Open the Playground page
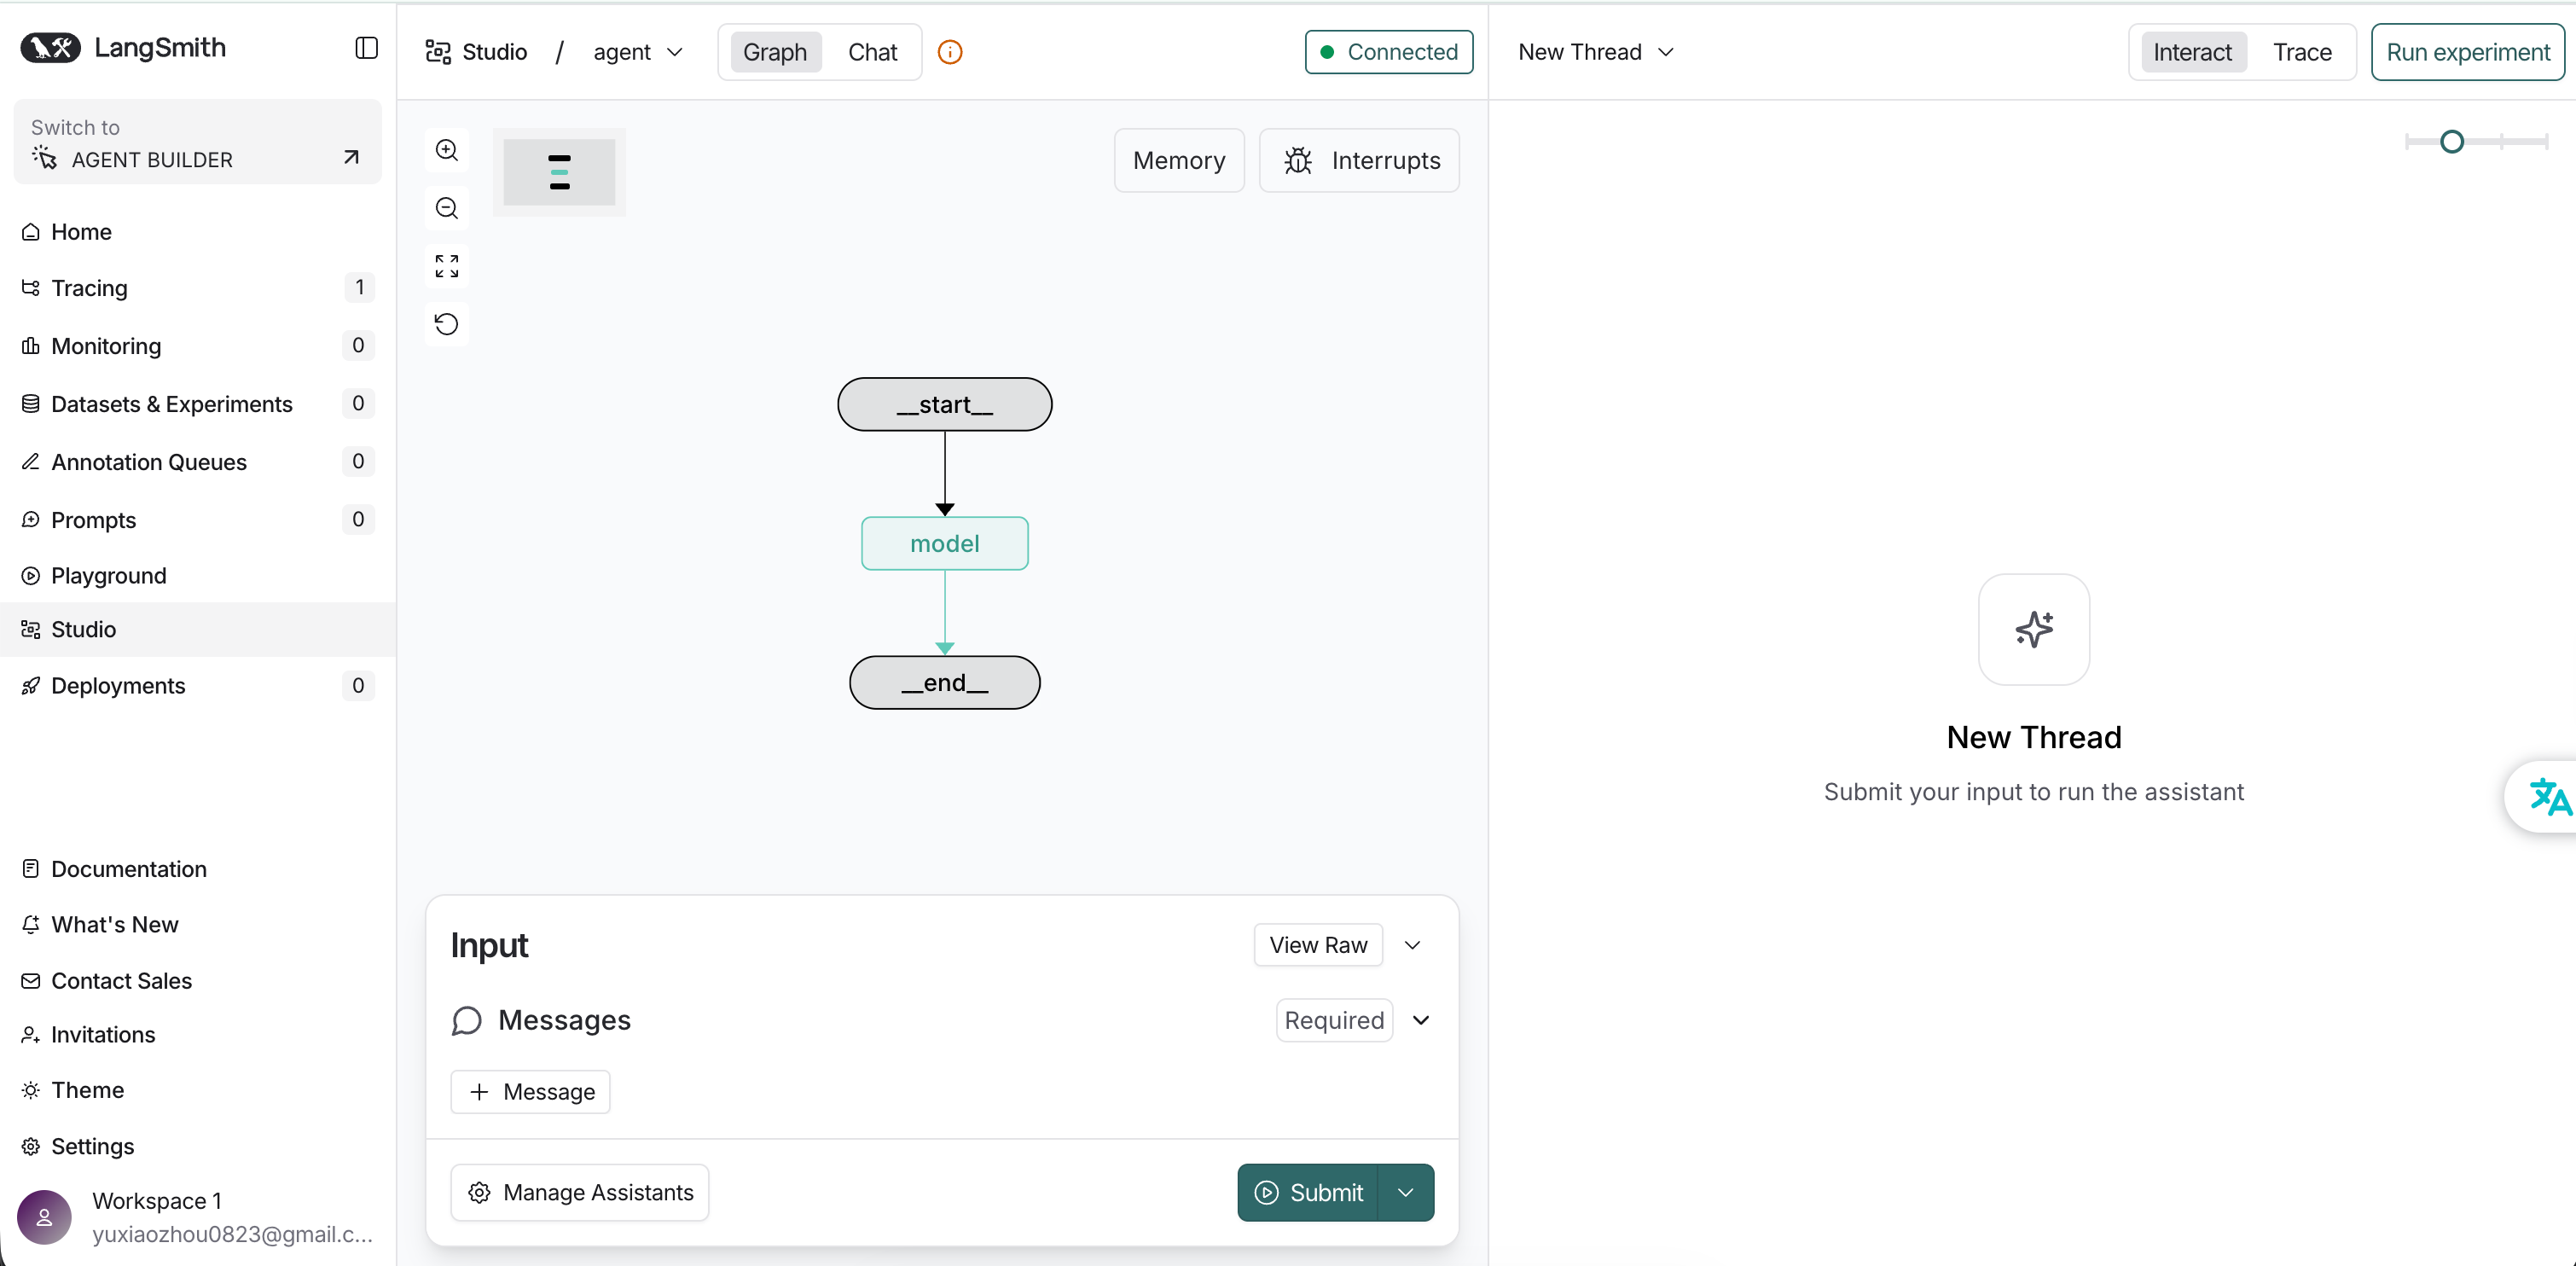The height and width of the screenshot is (1266, 2576). pyautogui.click(x=197, y=576)
